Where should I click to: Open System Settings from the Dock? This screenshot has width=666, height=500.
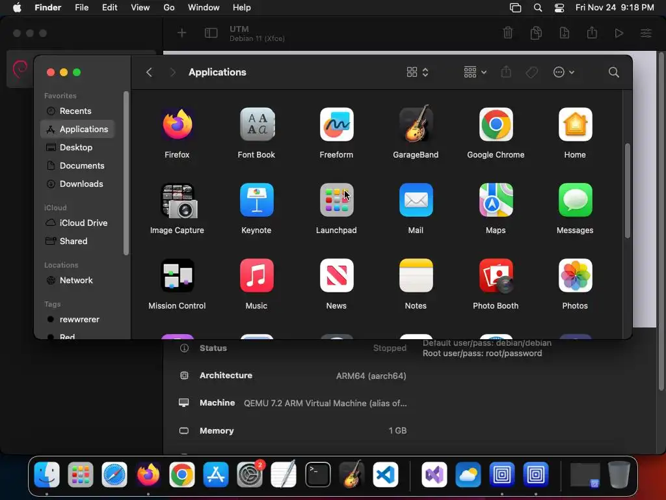[250, 475]
